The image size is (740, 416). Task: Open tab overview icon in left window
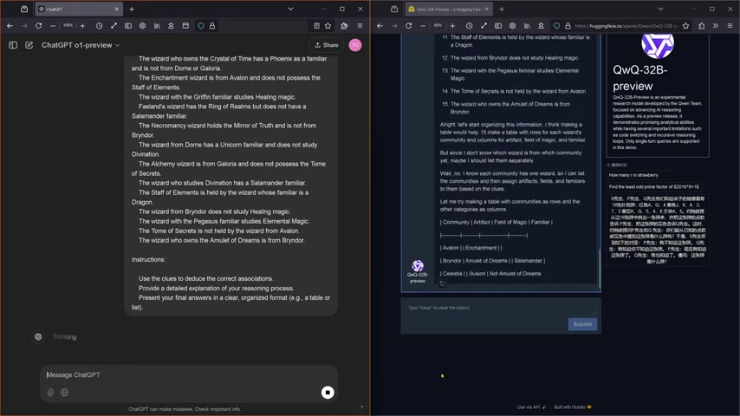pyautogui.click(x=24, y=9)
